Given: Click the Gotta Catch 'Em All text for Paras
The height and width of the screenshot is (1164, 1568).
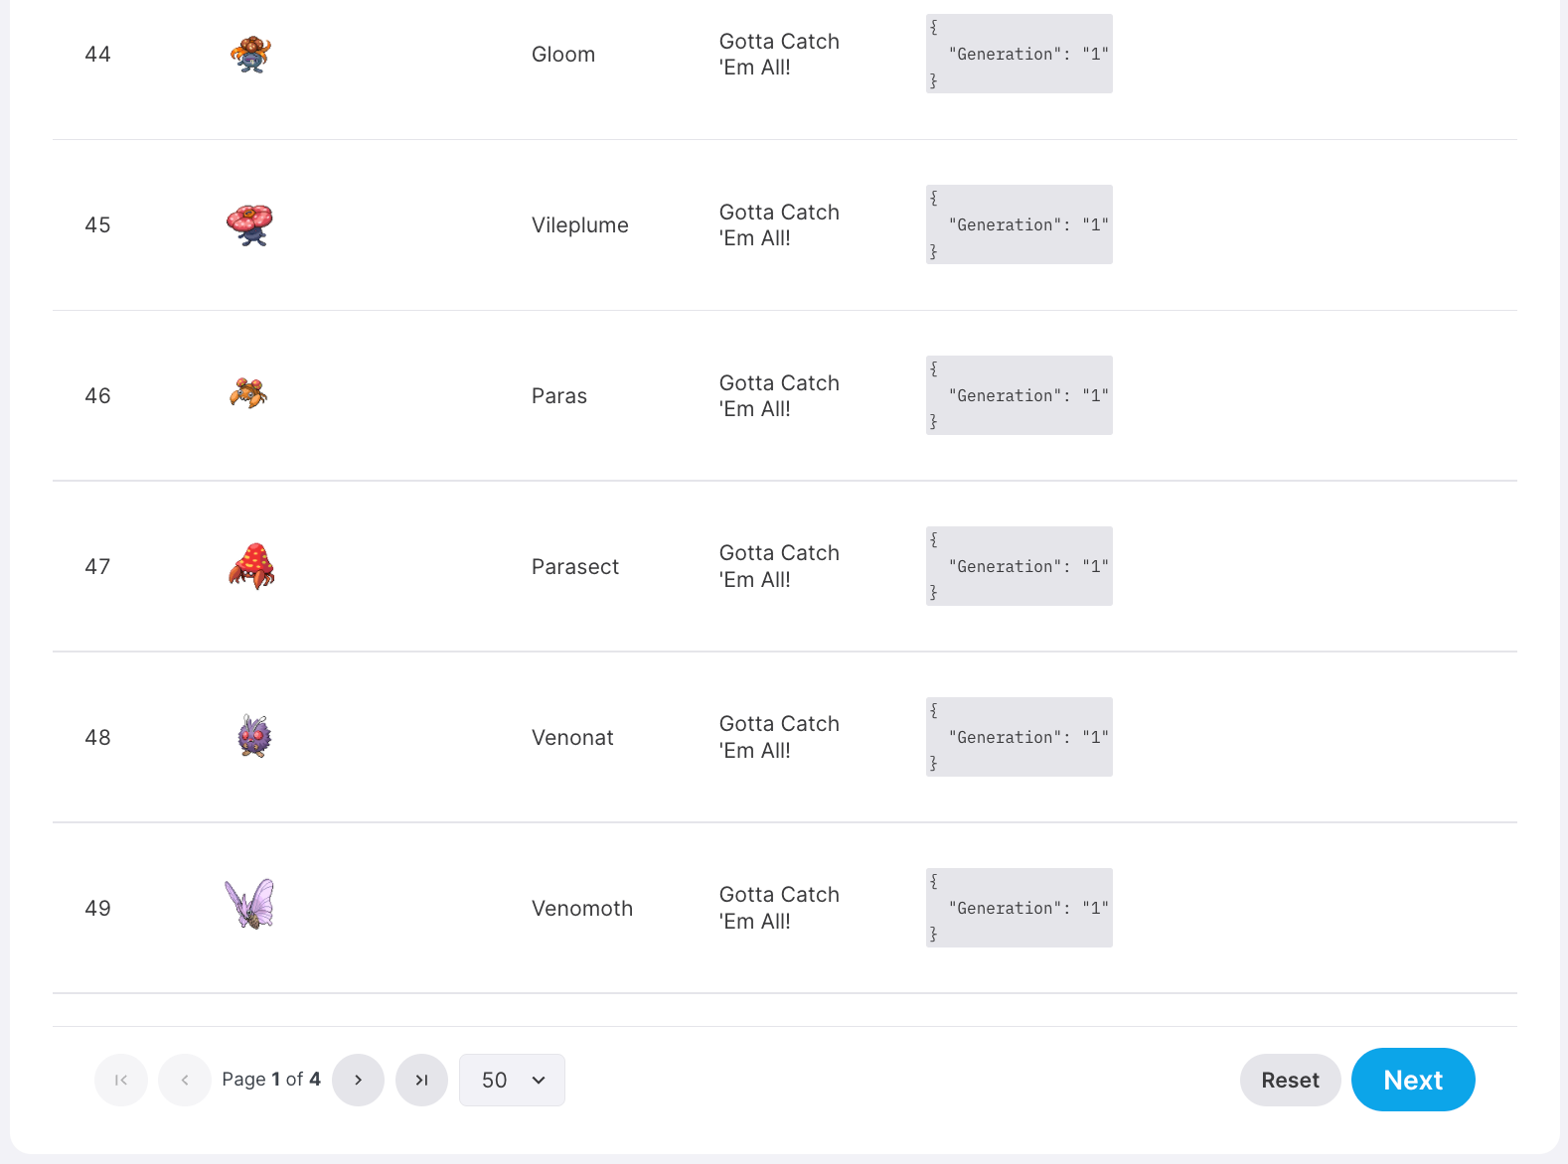Looking at the screenshot, I should pyautogui.click(x=779, y=394).
